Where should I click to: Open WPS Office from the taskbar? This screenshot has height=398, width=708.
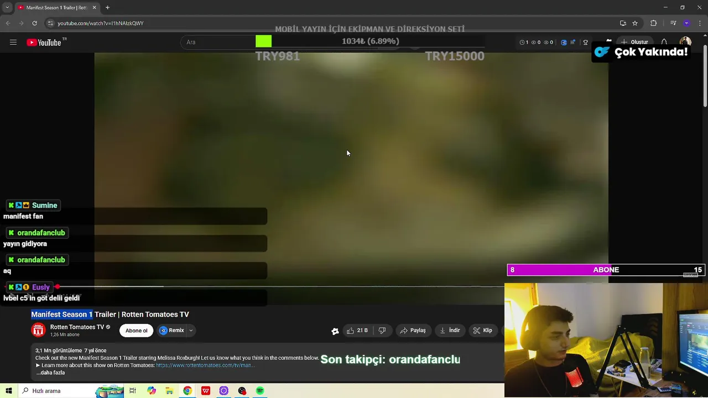206,391
